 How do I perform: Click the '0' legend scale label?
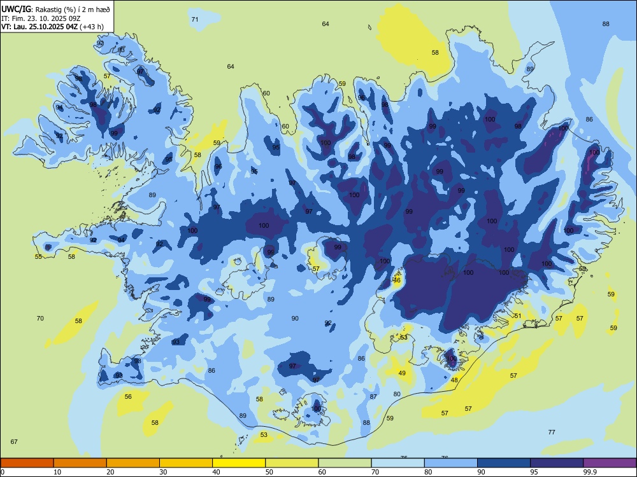click(x=3, y=472)
